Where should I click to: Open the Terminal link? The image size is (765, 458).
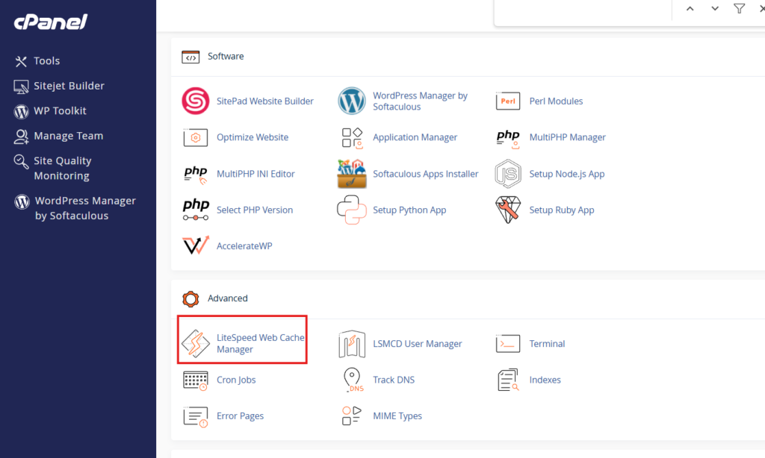pos(547,343)
